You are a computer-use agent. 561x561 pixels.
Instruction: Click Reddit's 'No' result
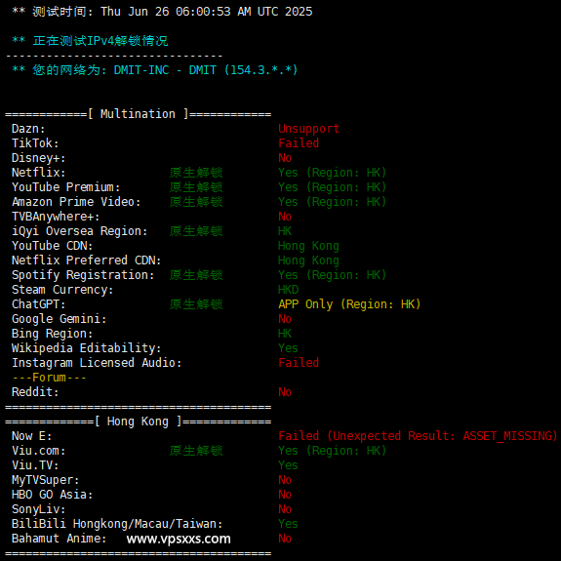point(285,392)
